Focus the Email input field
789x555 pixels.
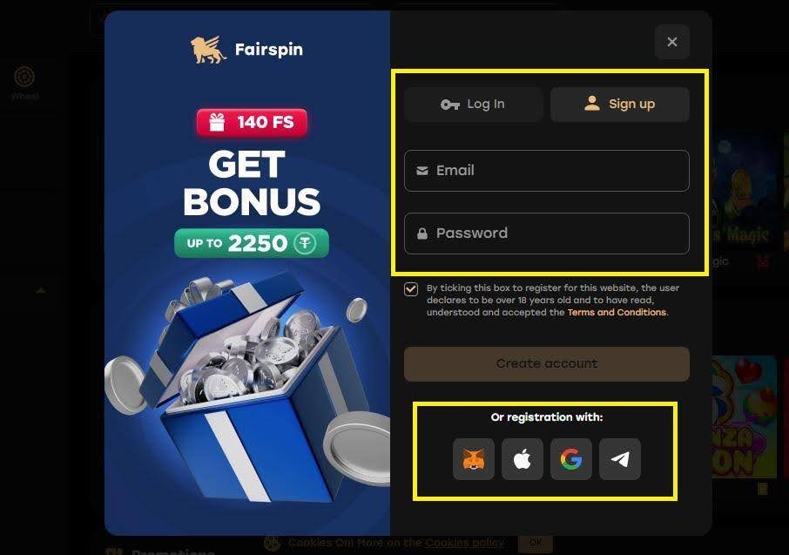click(546, 171)
